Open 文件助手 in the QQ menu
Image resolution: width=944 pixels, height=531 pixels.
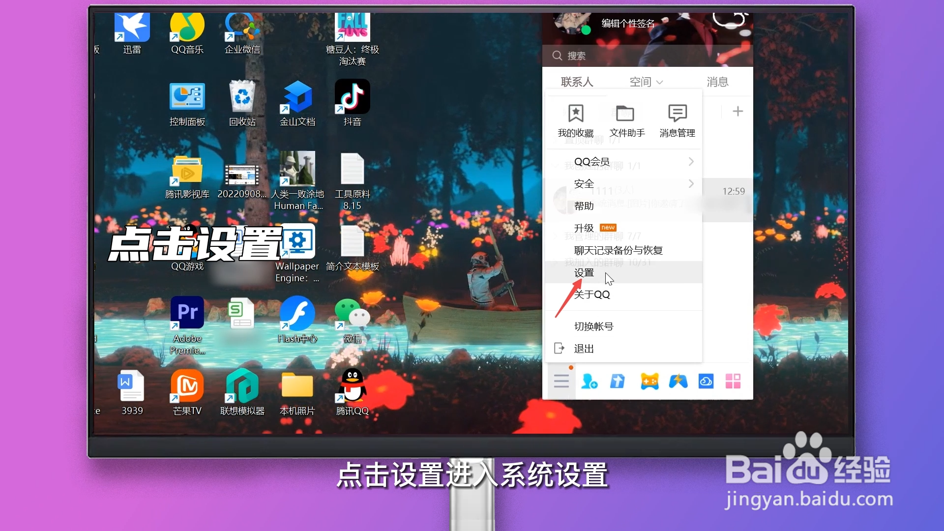pos(627,121)
